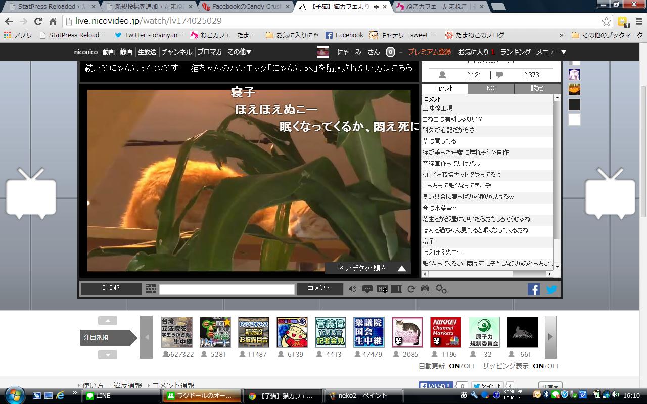The height and width of the screenshot is (404, 647).
Task: Click the notification count 0 badge
Action: coord(390,52)
